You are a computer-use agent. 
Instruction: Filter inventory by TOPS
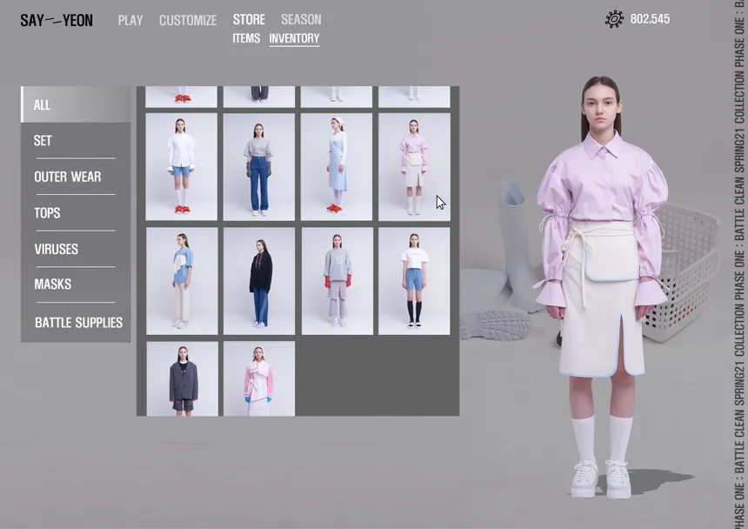click(x=76, y=213)
